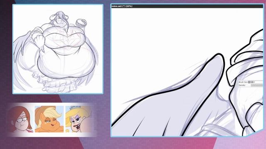Viewport: 266px width, 149px height.
Task: Adjust the Brush Size slider
Action: (x=257, y=82)
